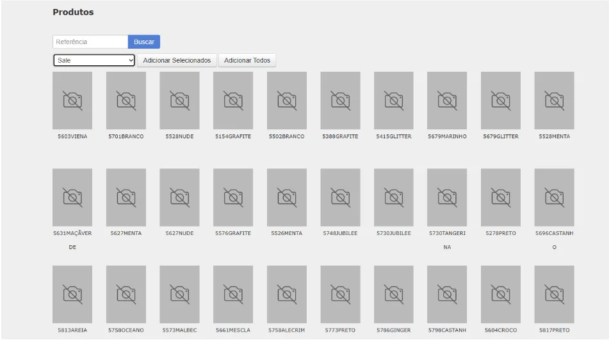Select product thumbnail 5627MENTA
The width and height of the screenshot is (609, 340).
point(126,197)
